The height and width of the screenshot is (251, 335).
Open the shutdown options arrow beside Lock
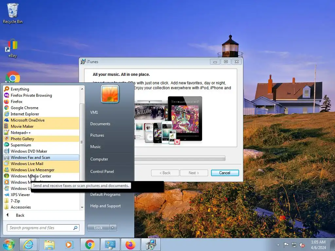113,228
